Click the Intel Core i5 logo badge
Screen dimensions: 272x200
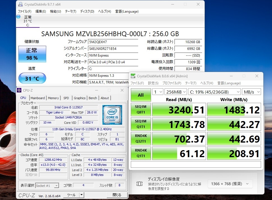112,115
